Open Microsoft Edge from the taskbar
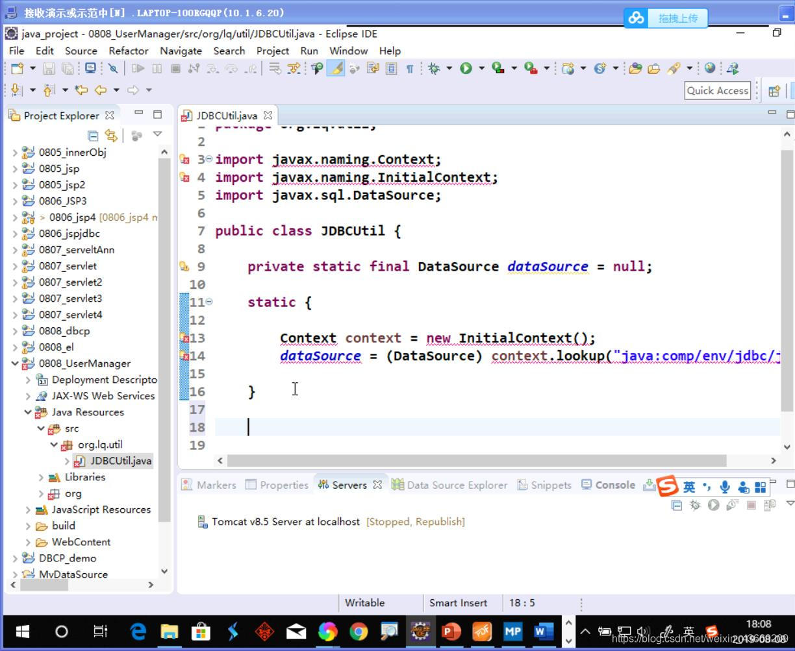Viewport: 795px width, 651px height. tap(138, 631)
